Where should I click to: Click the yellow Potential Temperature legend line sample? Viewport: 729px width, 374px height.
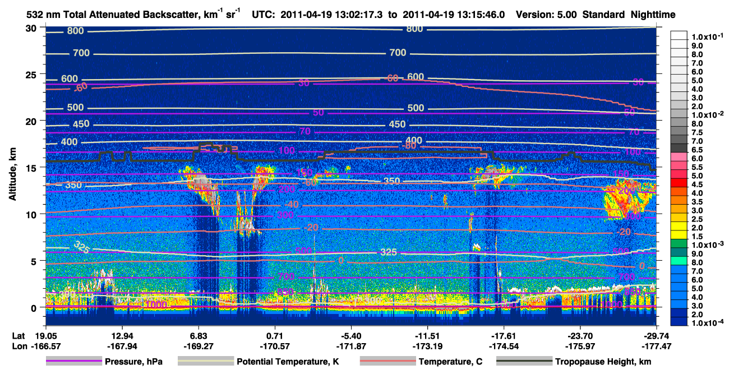click(x=205, y=362)
